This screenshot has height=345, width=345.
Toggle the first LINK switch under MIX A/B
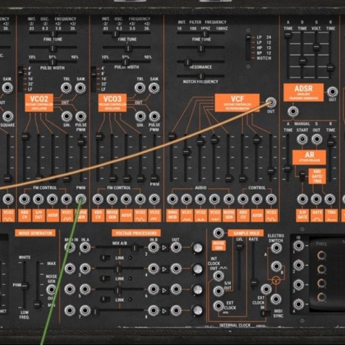(x=106, y=257)
